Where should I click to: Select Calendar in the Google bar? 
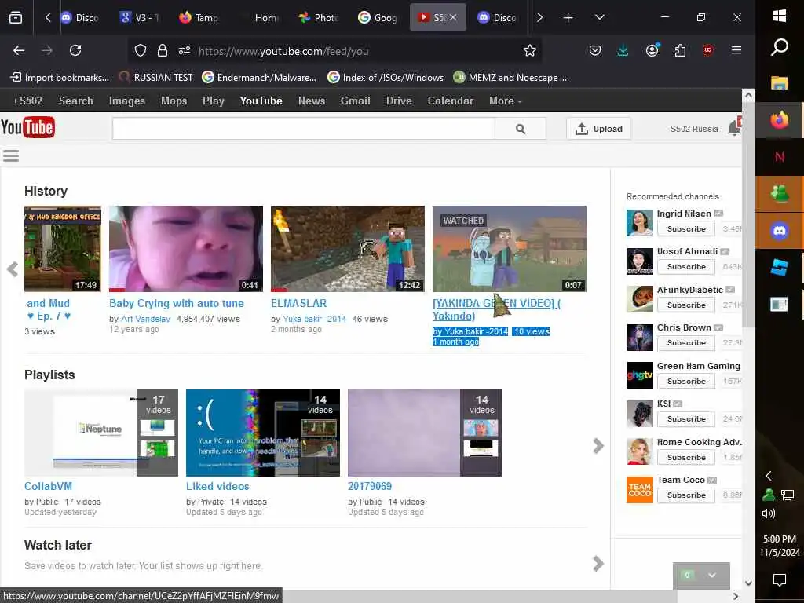(450, 101)
